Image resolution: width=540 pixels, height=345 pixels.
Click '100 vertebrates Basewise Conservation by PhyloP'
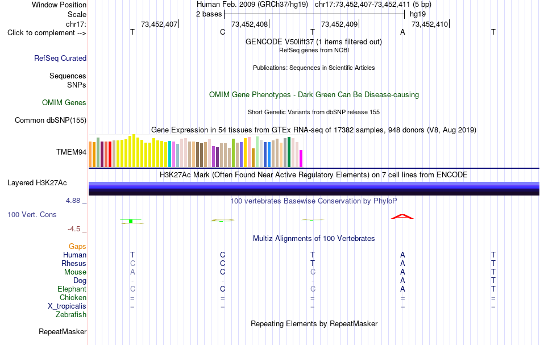coord(314,201)
